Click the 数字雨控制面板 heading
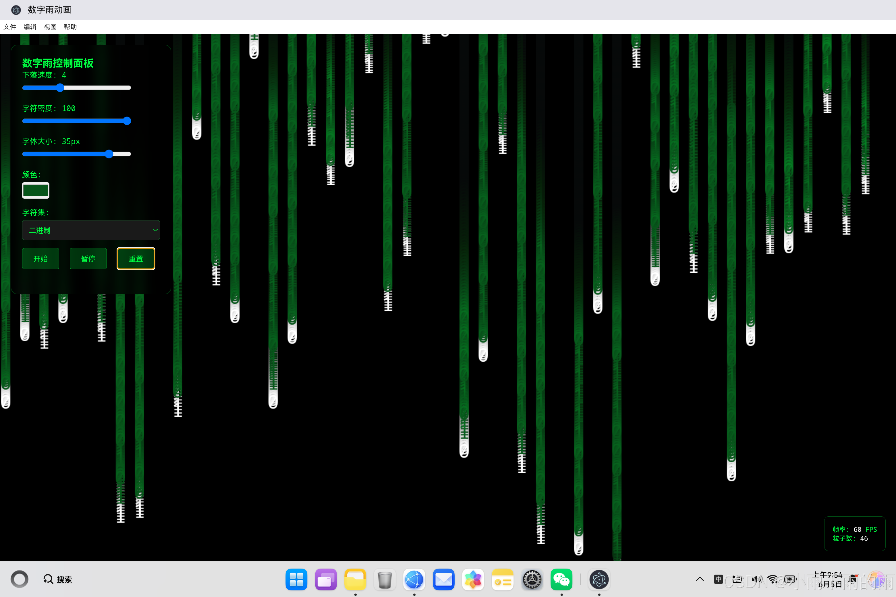896x597 pixels. pyautogui.click(x=58, y=63)
